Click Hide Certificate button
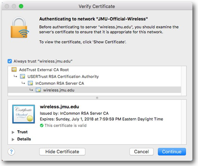The image size is (198, 166). [62, 152]
